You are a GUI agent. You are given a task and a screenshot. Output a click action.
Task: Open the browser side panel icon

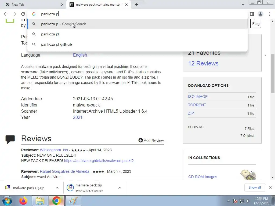tap(252, 14)
